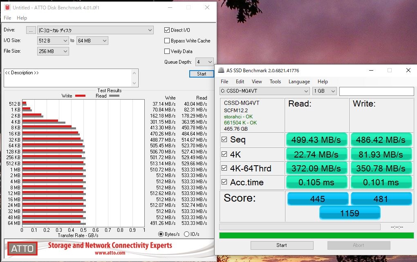Uncheck the Seq test in AS SSD
Viewport: 417px width, 262px height.
click(x=224, y=140)
